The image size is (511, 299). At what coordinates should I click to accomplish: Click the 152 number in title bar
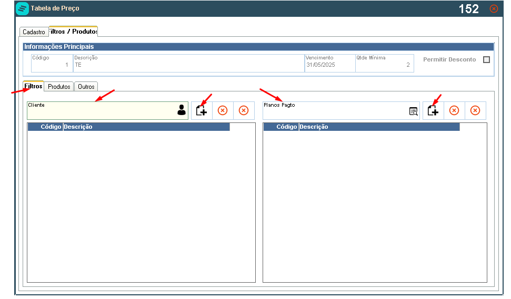point(468,9)
